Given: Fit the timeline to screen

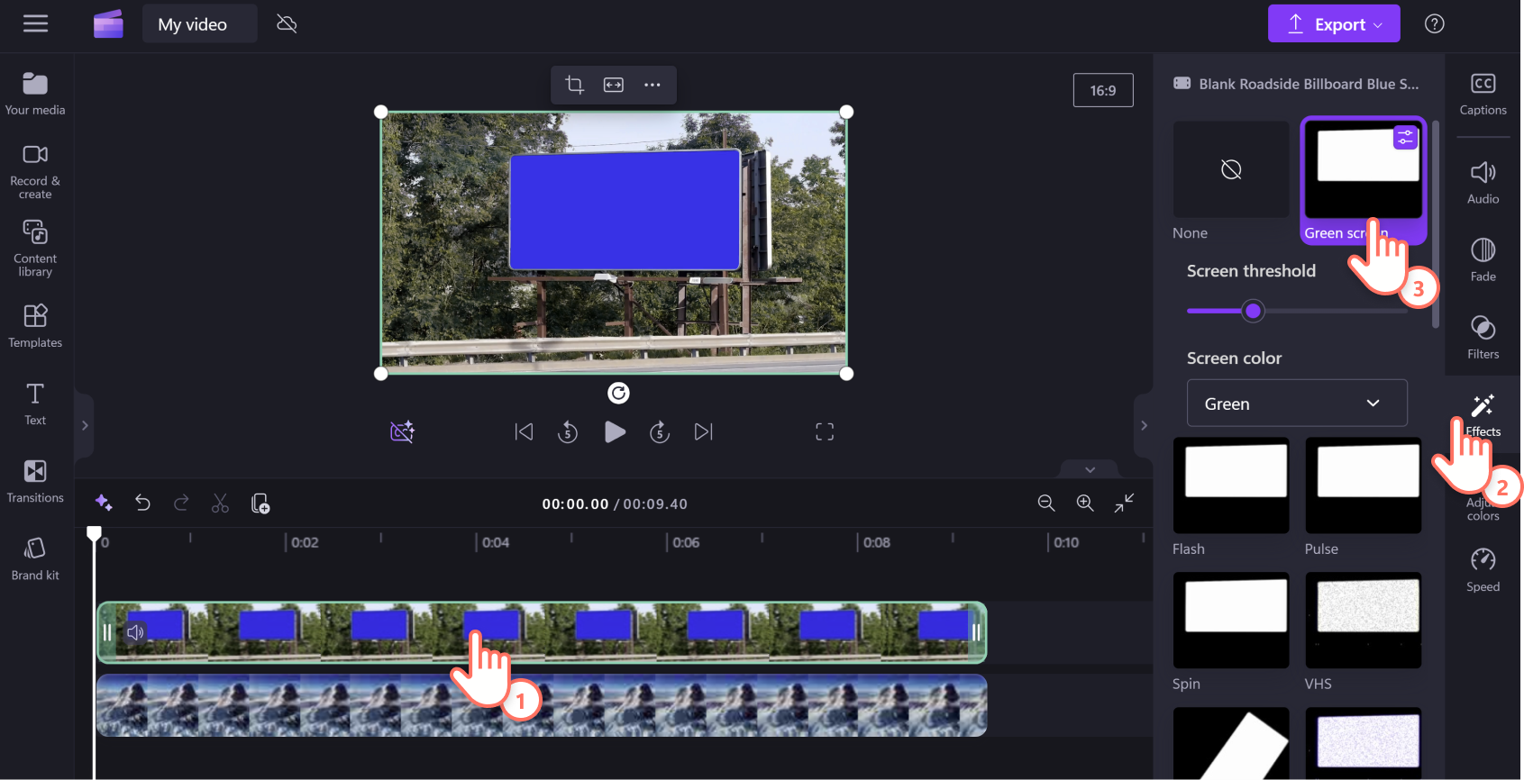Looking at the screenshot, I should coord(1124,503).
